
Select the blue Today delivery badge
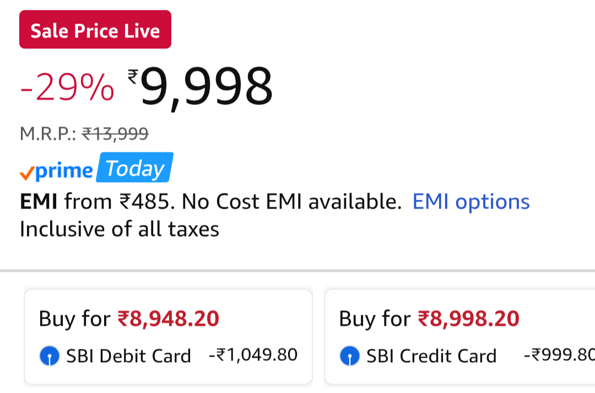point(134,168)
